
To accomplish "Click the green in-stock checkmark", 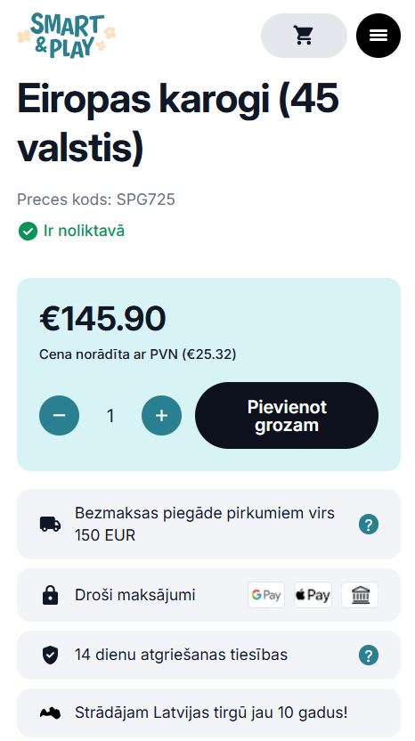I will pos(28,231).
